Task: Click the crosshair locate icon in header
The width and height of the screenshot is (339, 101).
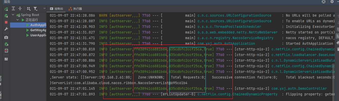Action: tap(323, 2)
